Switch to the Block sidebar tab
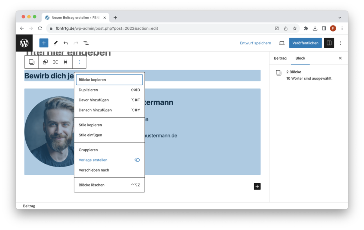Screen dimensions: 364x230 tap(300, 58)
